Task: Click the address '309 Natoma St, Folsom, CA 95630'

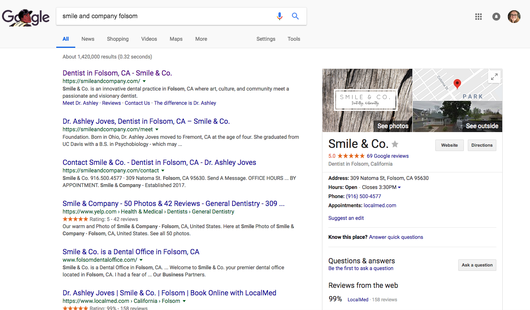Action: (x=389, y=178)
